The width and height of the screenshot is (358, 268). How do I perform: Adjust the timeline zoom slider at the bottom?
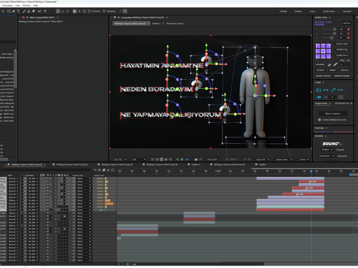127,264
